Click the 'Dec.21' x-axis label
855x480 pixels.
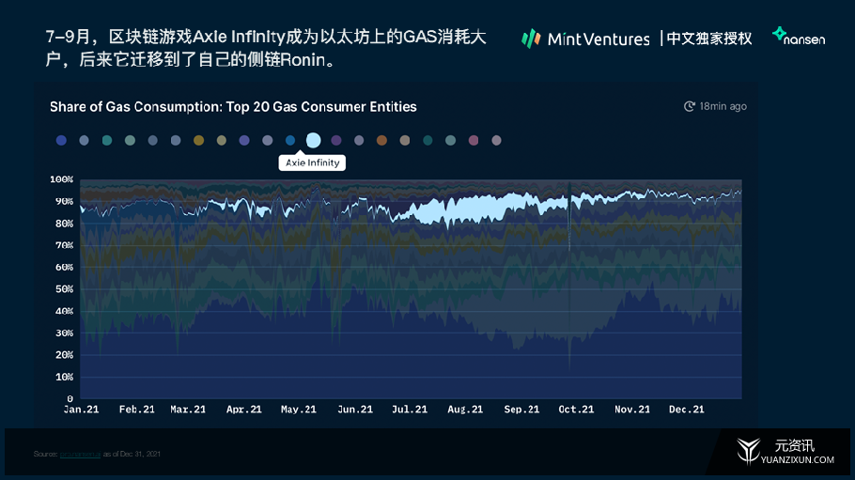coord(687,410)
